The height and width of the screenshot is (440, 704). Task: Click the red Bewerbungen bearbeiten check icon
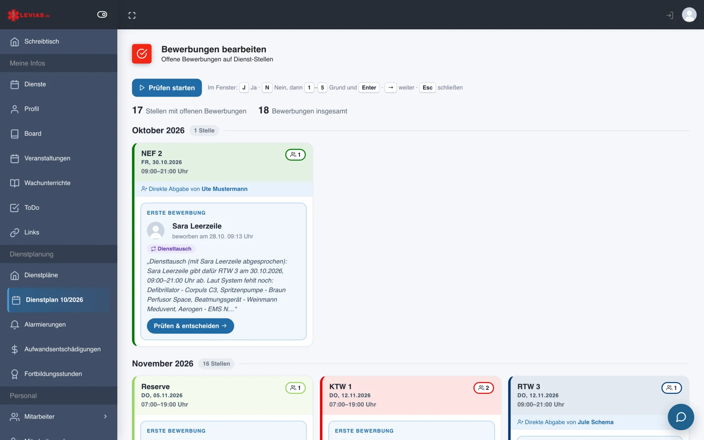tap(142, 54)
